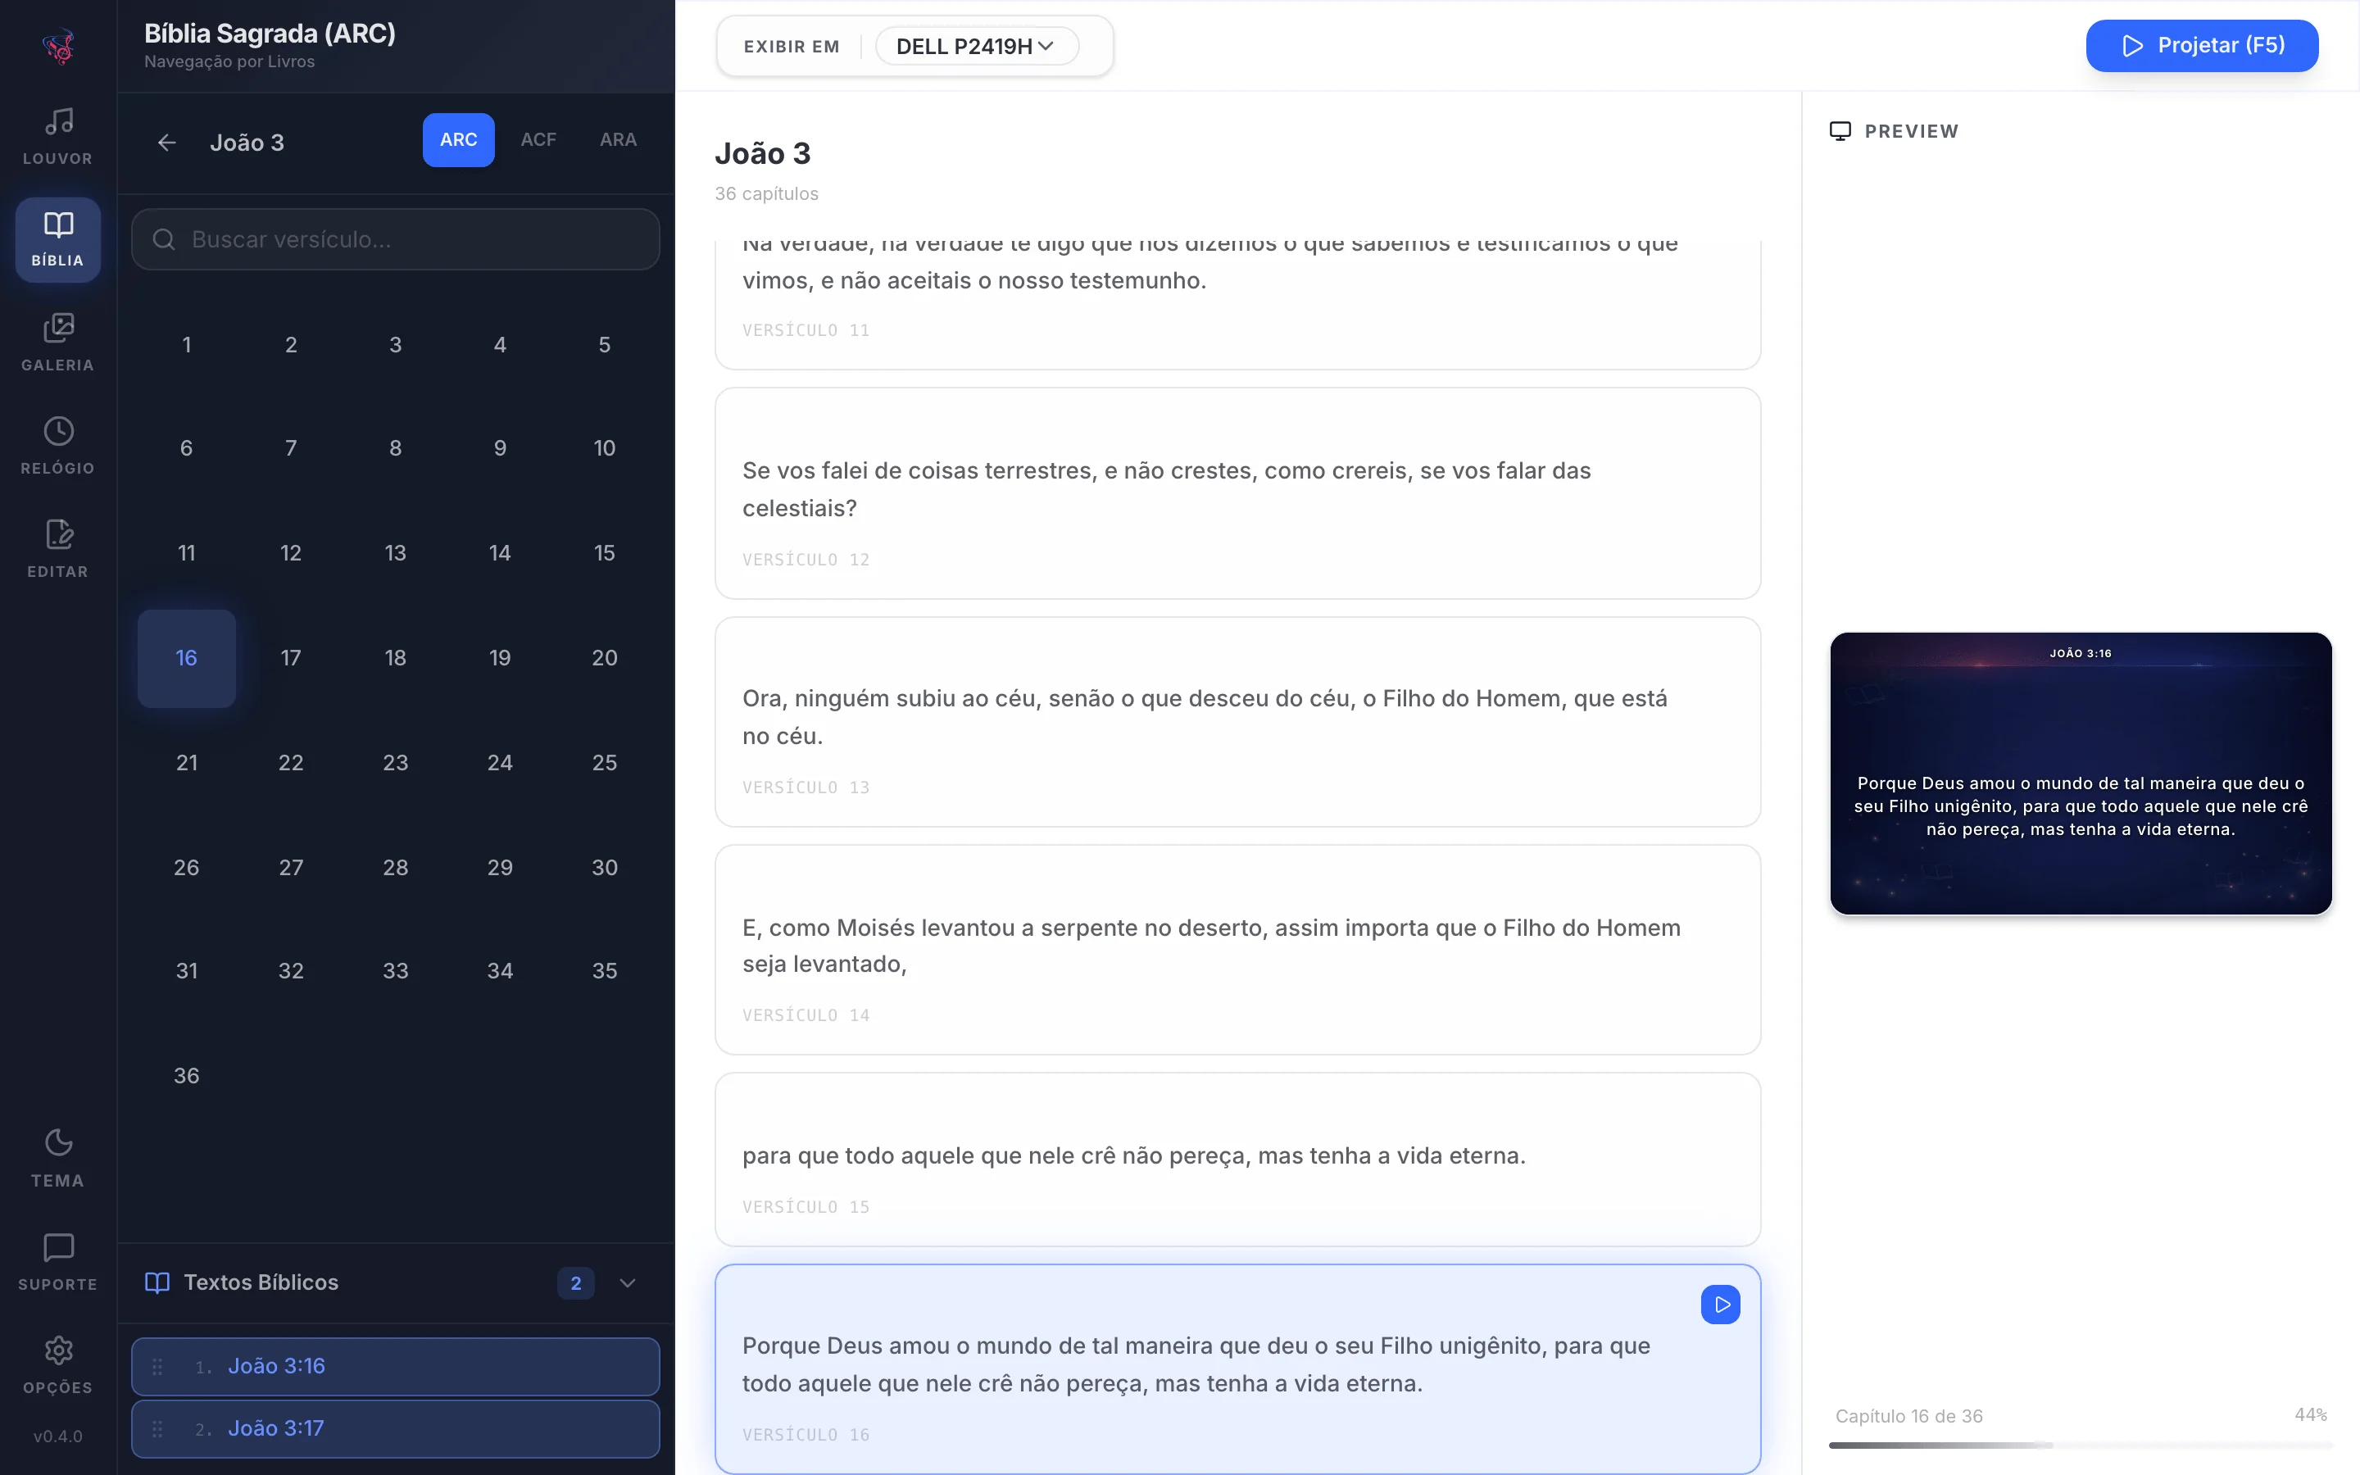
Task: Click the 'Capítulo 16 de 36' text
Action: (1908, 1415)
